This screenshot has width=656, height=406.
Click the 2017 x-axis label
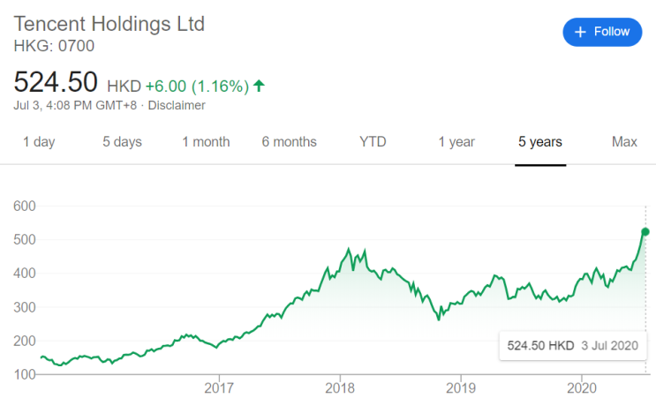[x=218, y=387]
